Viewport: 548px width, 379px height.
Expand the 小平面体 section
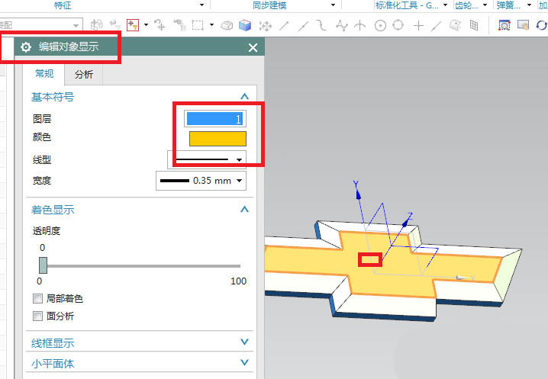point(245,362)
